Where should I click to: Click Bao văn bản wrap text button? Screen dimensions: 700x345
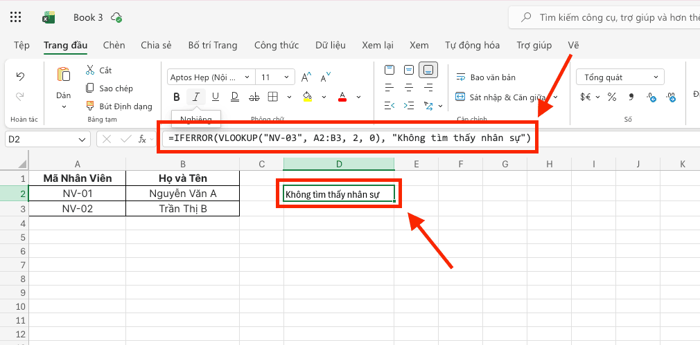[486, 77]
